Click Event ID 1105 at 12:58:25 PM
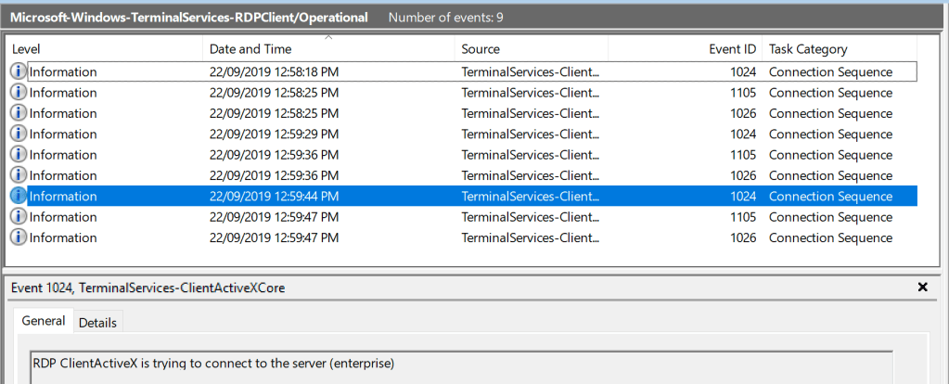The height and width of the screenshot is (384, 949). pyautogui.click(x=743, y=93)
